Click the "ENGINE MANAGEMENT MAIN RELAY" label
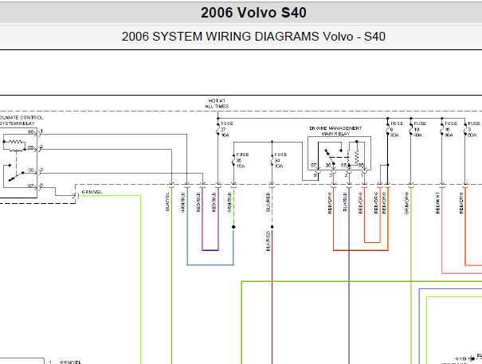The height and width of the screenshot is (364, 482). [x=335, y=131]
